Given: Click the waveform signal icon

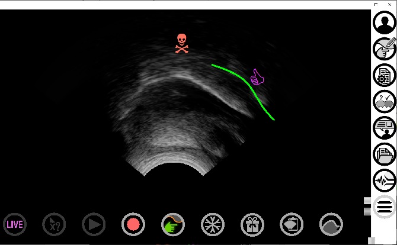Looking at the screenshot, I should point(384,180).
